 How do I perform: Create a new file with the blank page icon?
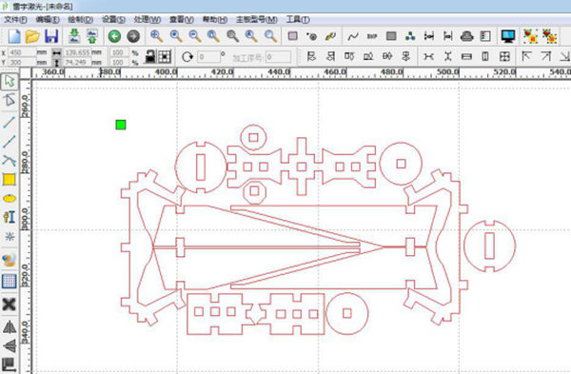click(x=14, y=36)
